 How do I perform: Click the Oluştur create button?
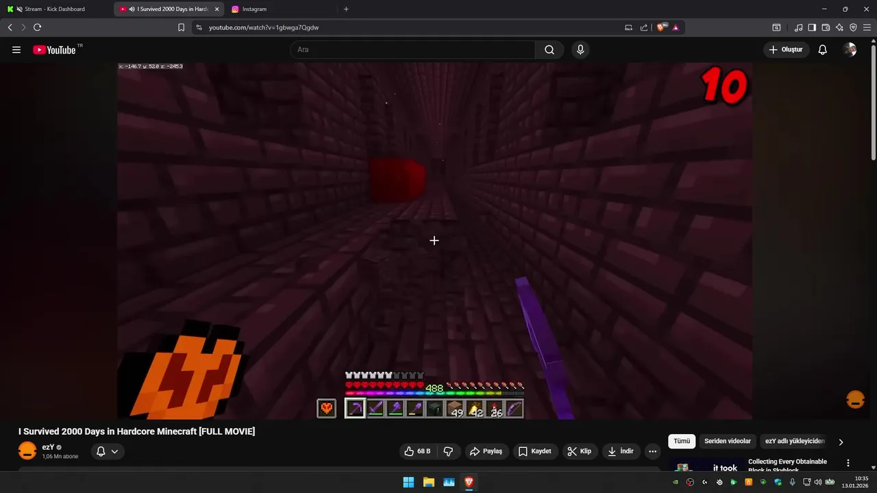[786, 50]
